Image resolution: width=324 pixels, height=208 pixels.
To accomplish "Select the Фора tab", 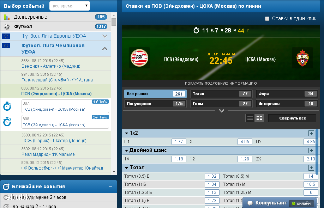I will (x=287, y=94).
